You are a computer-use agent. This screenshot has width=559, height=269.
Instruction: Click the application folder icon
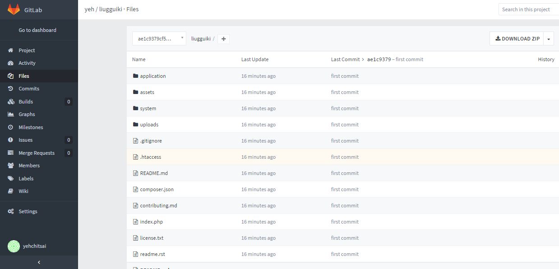(x=135, y=76)
